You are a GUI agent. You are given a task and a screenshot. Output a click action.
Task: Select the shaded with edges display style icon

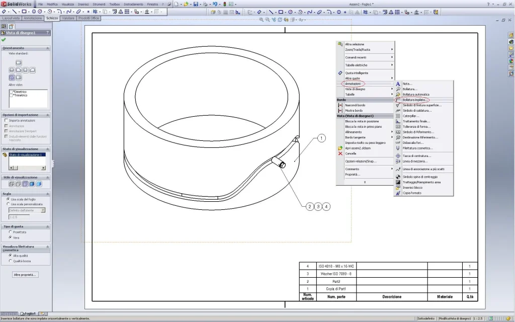point(32,184)
